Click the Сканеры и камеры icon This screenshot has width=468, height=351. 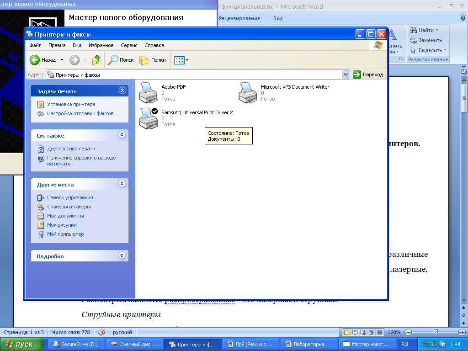pyautogui.click(x=41, y=207)
